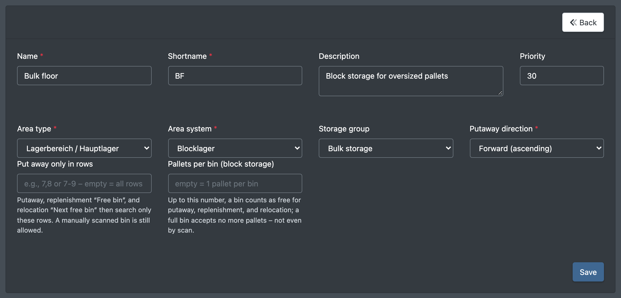Select the Priority field with 30

[x=562, y=76]
